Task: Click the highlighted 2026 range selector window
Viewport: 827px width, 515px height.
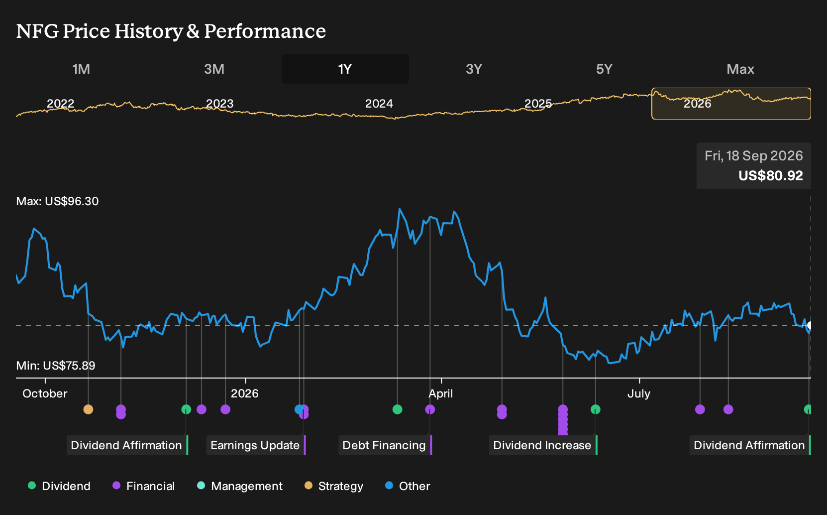Action: coord(731,104)
